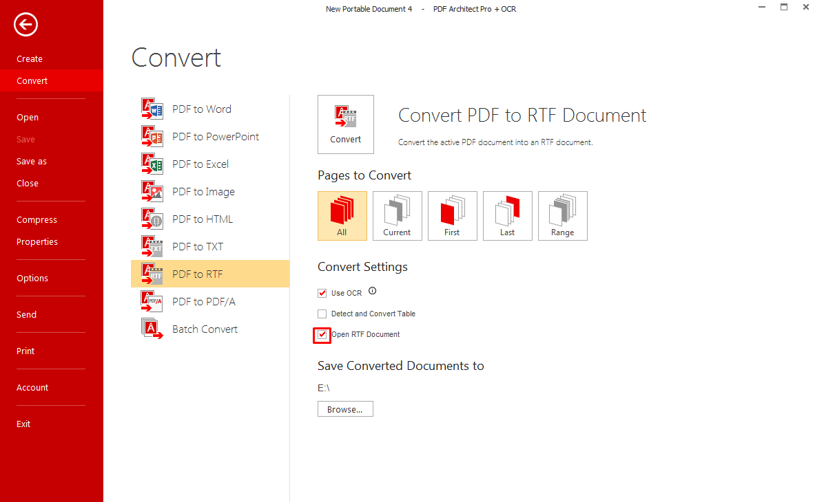Select the PDF to Excel label
The width and height of the screenshot is (815, 502).
(x=200, y=164)
